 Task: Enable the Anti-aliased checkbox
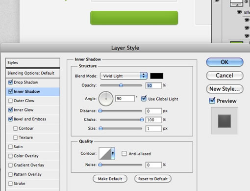pyautogui.click(x=124, y=154)
